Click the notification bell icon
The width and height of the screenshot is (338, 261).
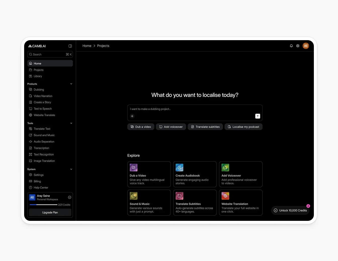pyautogui.click(x=291, y=46)
